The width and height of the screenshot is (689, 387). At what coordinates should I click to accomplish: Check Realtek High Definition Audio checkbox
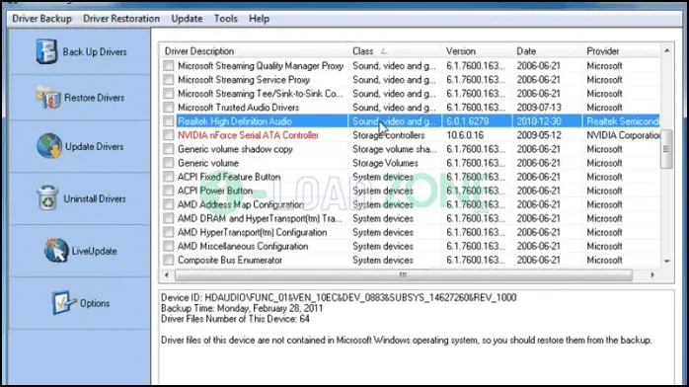tap(168, 121)
